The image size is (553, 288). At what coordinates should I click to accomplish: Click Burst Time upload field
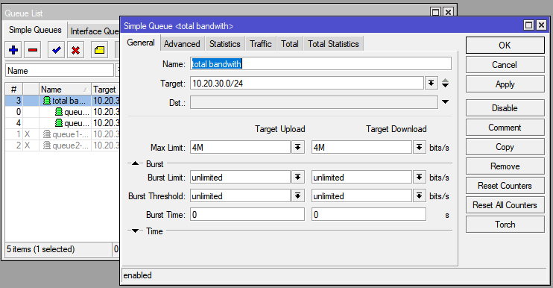point(247,215)
